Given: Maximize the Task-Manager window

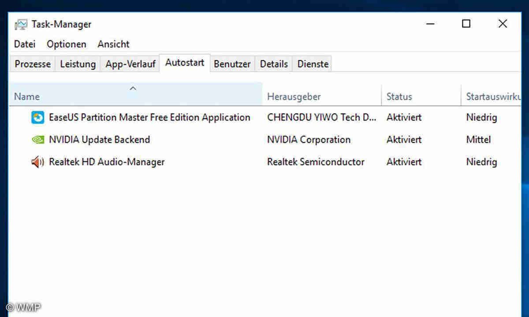Looking at the screenshot, I should [x=466, y=24].
